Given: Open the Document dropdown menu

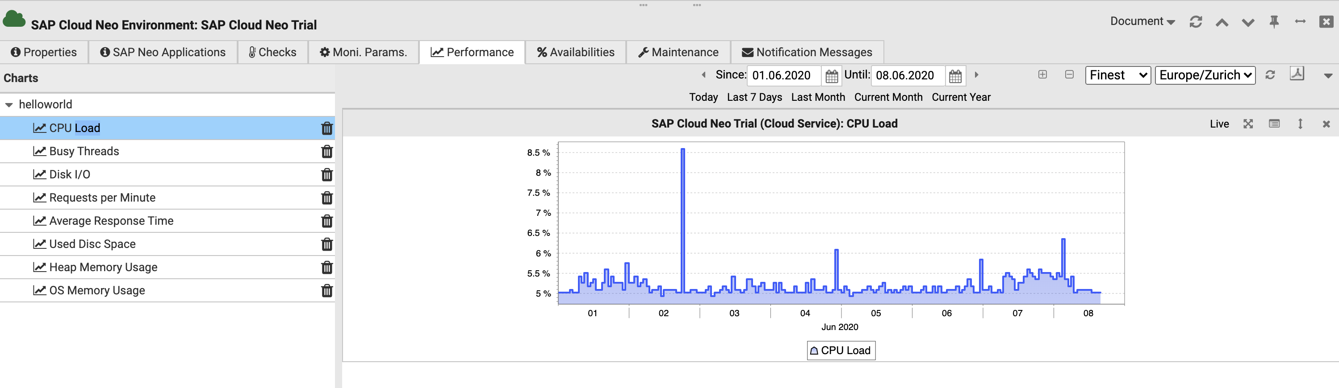Looking at the screenshot, I should (1142, 21).
